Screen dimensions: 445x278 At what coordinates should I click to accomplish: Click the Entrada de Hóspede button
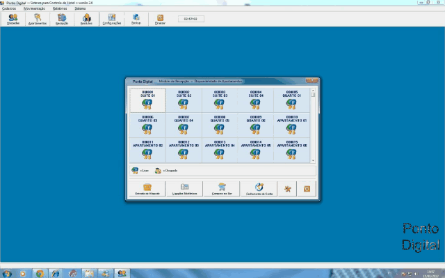coord(147,189)
